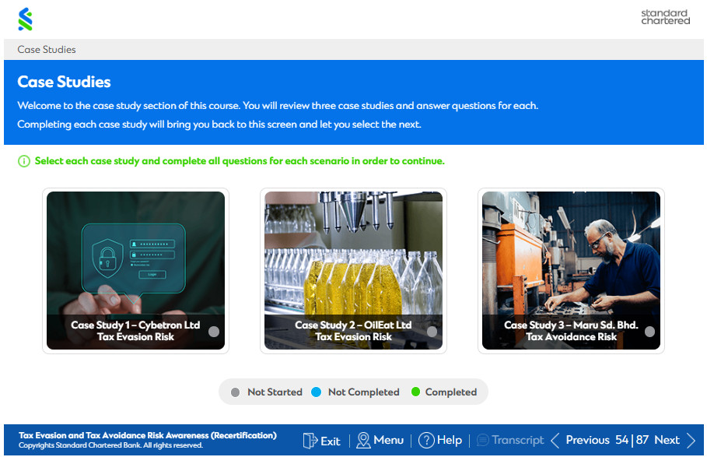Click the grey status dot on Case Study 3
This screenshot has width=707, height=457.
(x=649, y=332)
